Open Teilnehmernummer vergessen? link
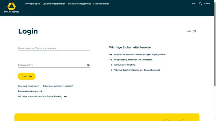This screenshot has height=121, width=216. pyautogui.click(x=58, y=86)
